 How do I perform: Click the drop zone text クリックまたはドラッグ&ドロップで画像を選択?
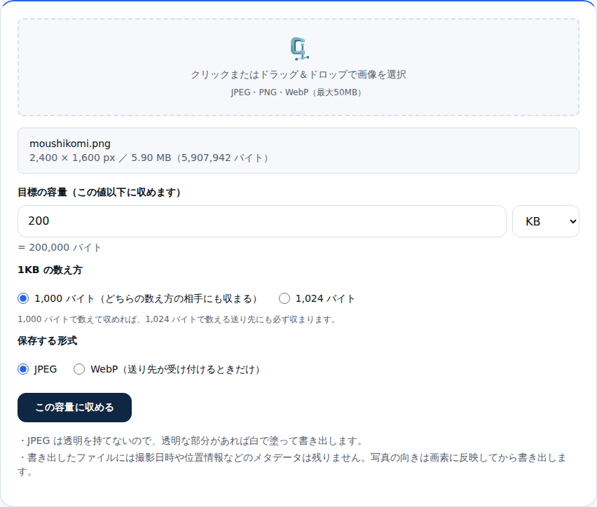(298, 75)
